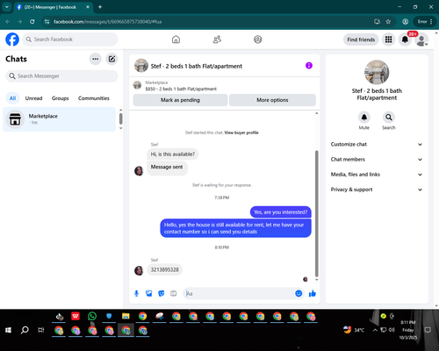Go back in browser history
Image resolution: width=439 pixels, height=351 pixels.
click(8, 22)
